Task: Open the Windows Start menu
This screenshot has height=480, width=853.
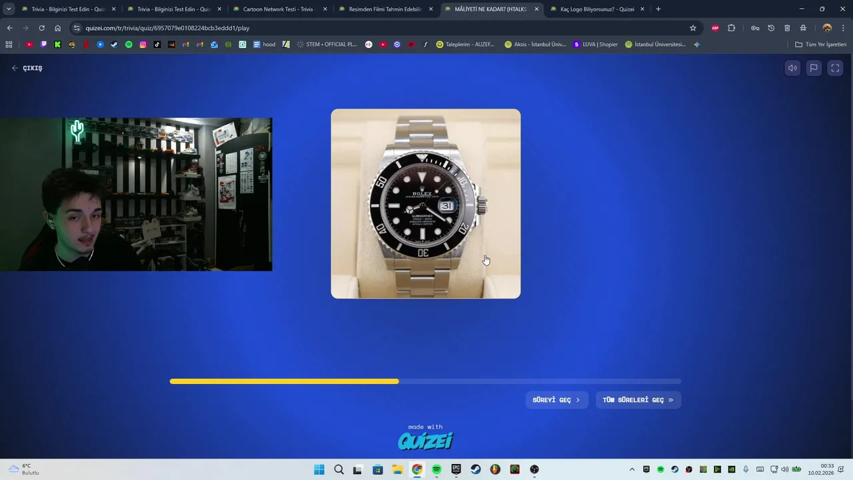Action: (319, 469)
